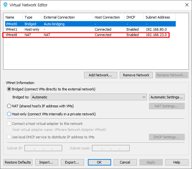Click subnet address 192.168.23.0

click(x=156, y=35)
